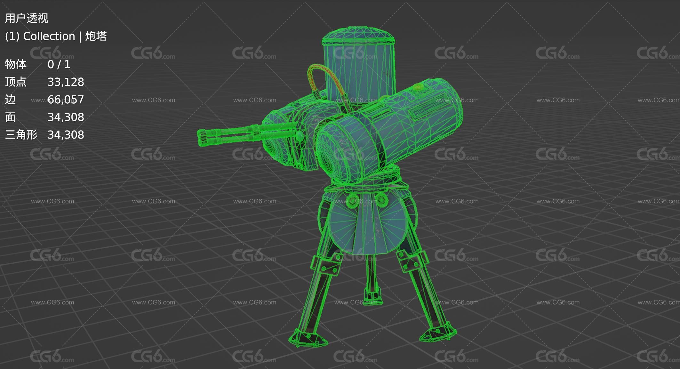Click the '三角形' statistics label

[x=21, y=135]
